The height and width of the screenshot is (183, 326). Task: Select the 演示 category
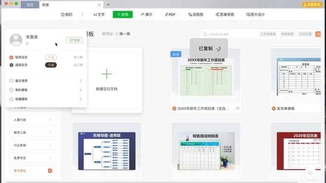click(x=147, y=14)
